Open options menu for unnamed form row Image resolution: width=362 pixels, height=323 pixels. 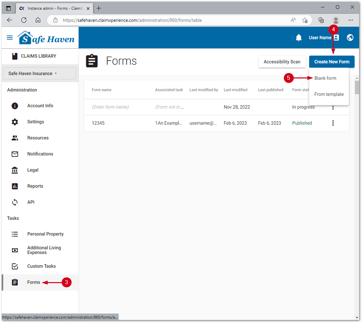(333, 107)
